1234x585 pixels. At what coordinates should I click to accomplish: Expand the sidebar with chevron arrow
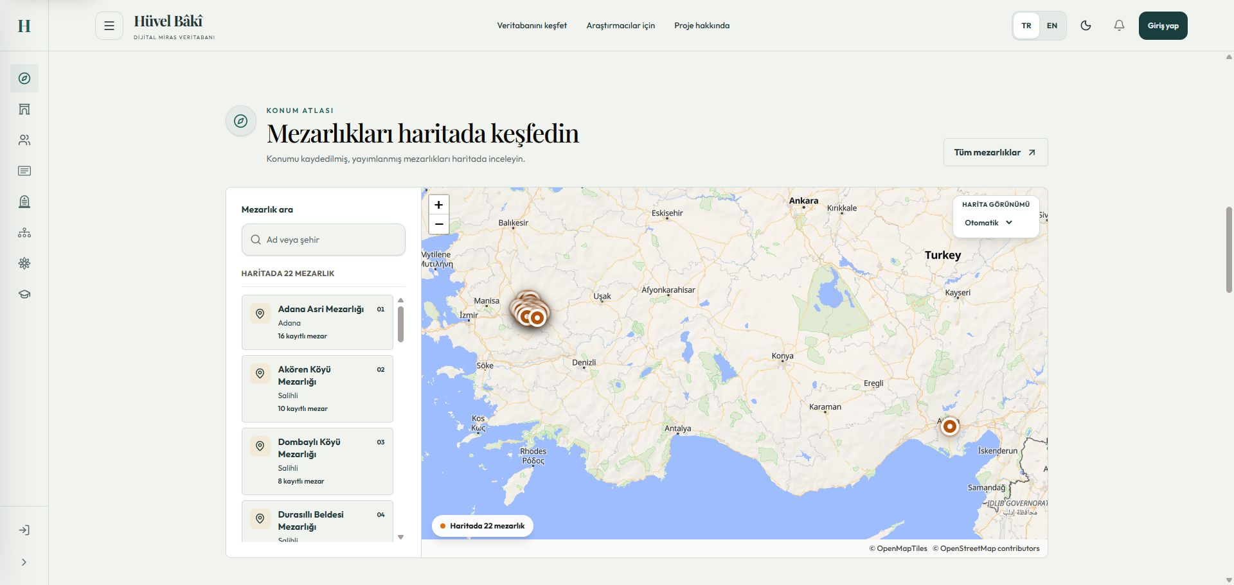point(24,562)
